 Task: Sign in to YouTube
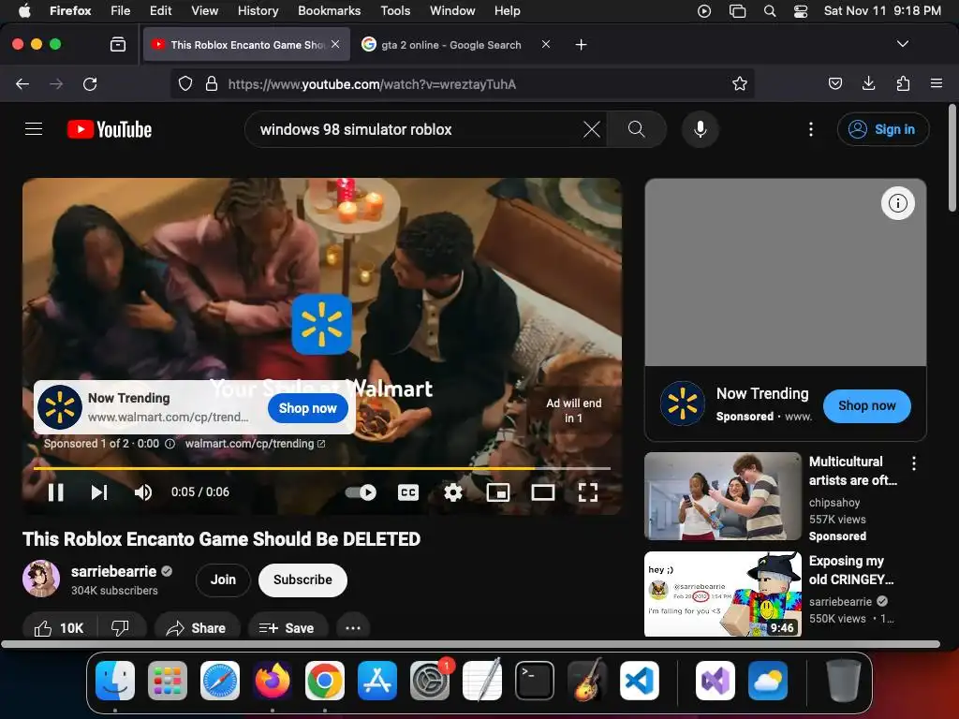[883, 129]
